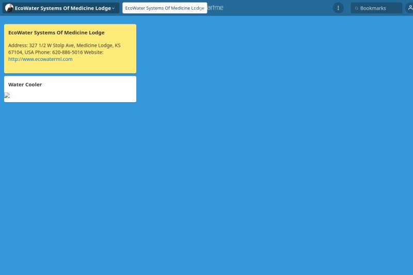Click the profile avatar in header

click(9, 8)
